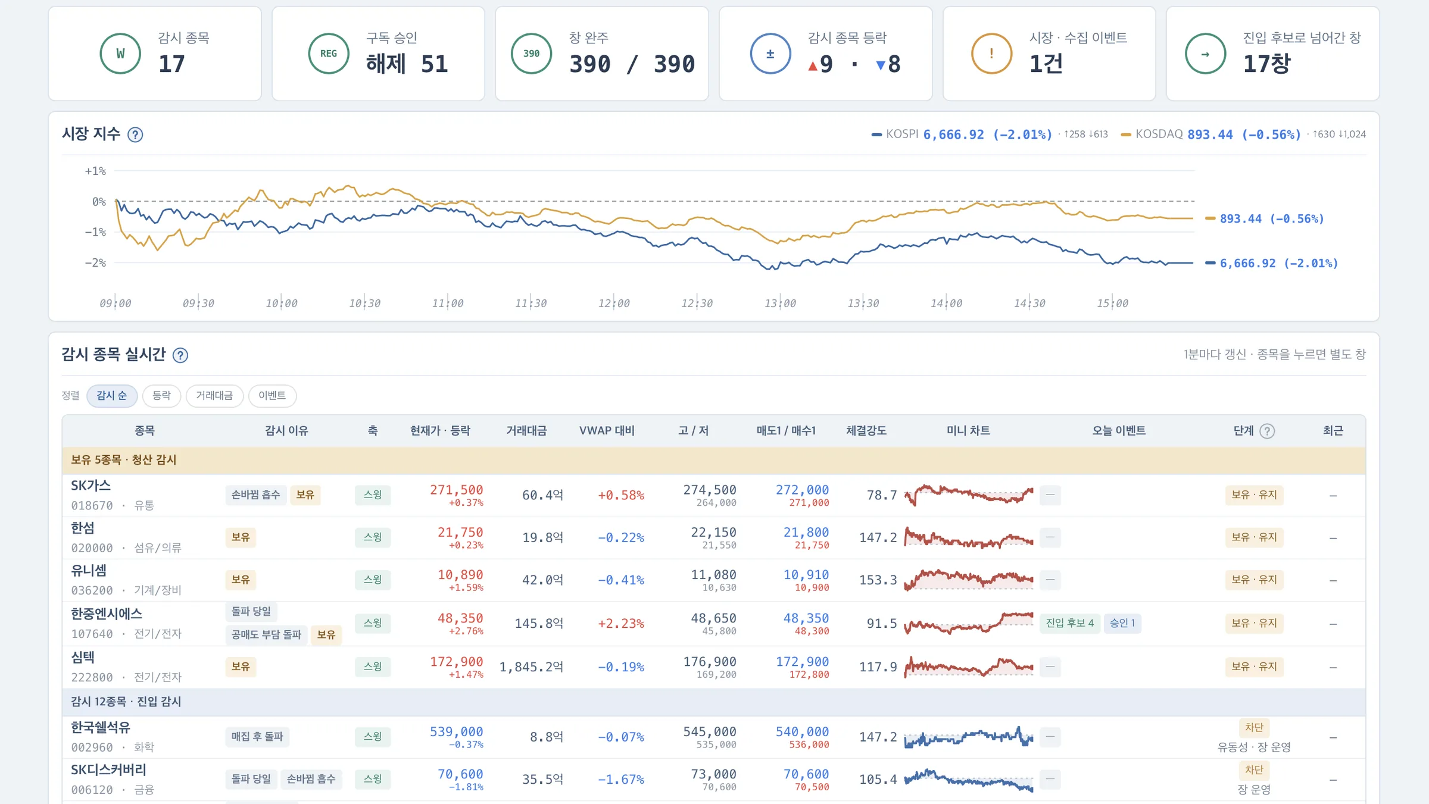1429x804 pixels.
Task: Open the 유니셈 stock row
Action: click(713, 580)
